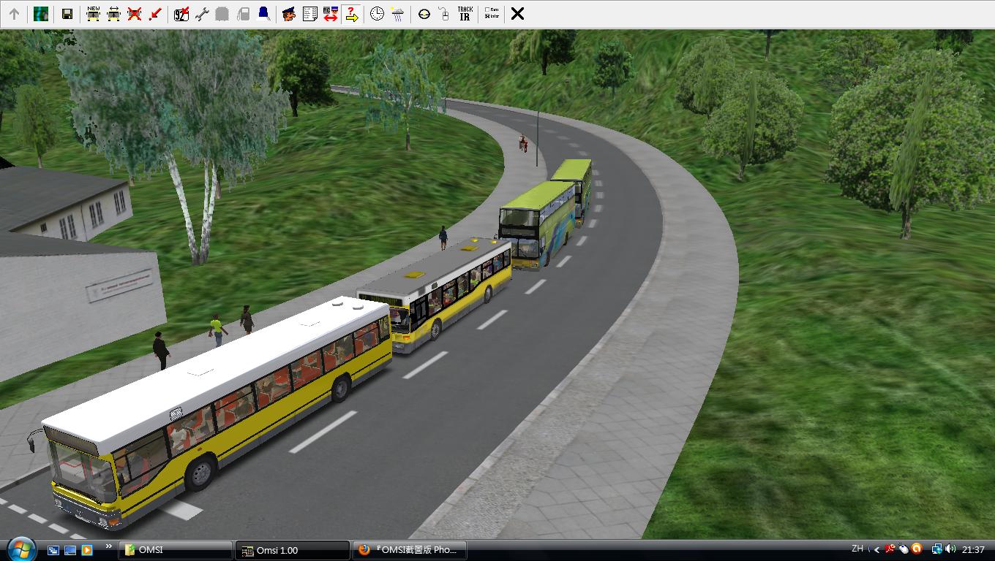This screenshot has width=995, height=561.
Task: Click the show desktop quick launch icon
Action: [x=70, y=550]
